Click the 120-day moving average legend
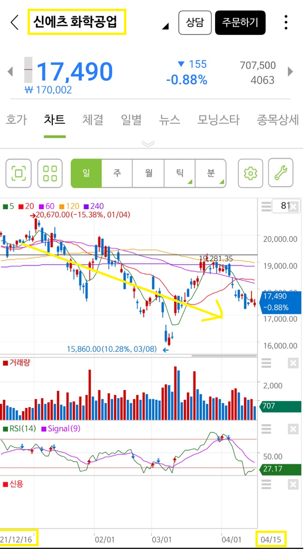The width and height of the screenshot is (306, 549). pos(70,206)
